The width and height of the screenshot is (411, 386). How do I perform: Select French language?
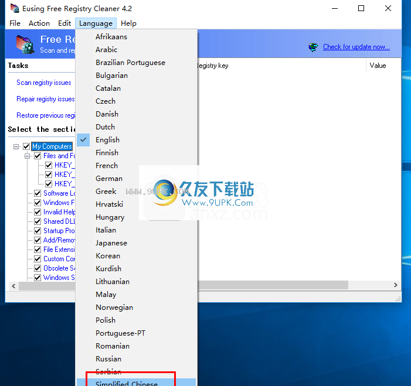(x=136, y=166)
